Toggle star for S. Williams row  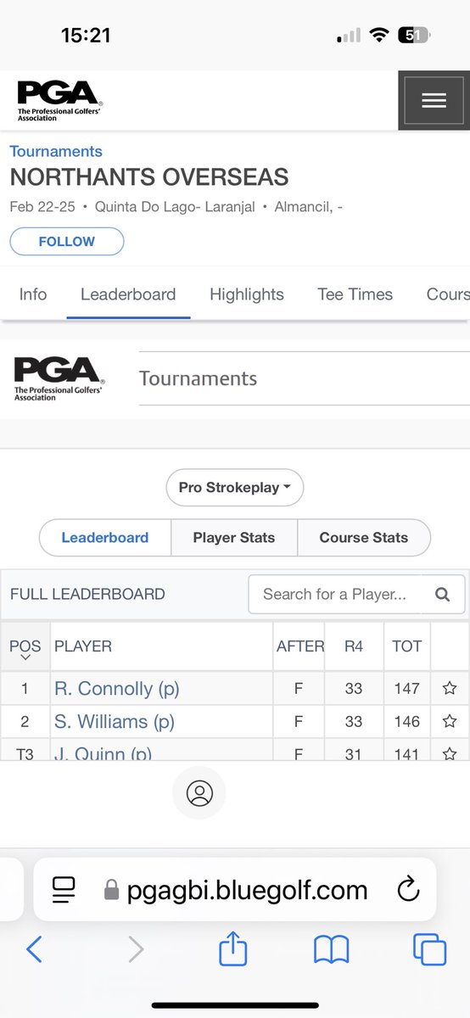(x=450, y=721)
